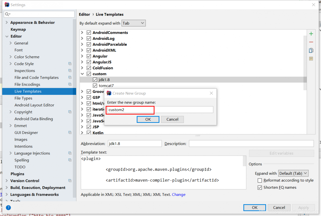Screen dimensions: 321x216
Task: Expand the Angular template group
Action: pyautogui.click(x=82, y=56)
